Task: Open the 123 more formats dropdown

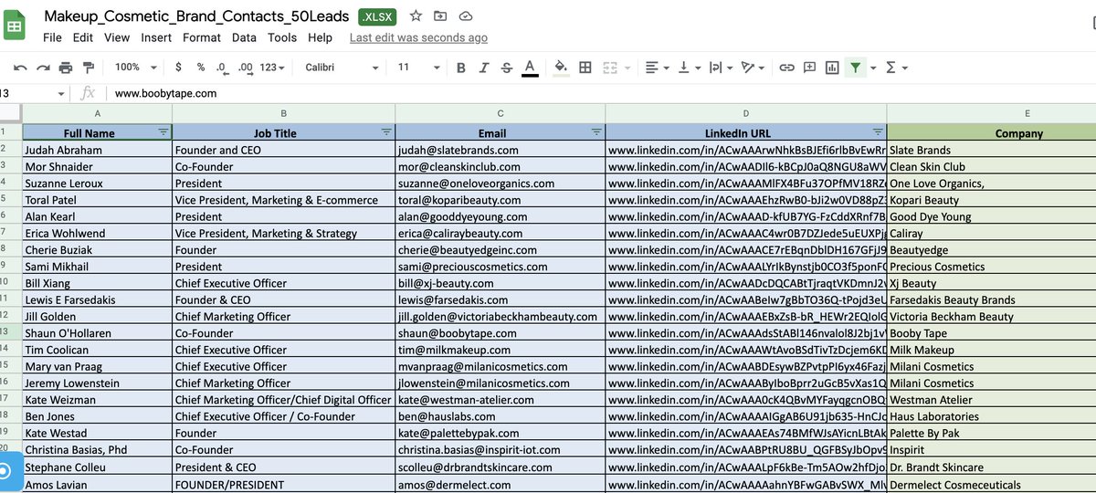Action: pos(272,68)
